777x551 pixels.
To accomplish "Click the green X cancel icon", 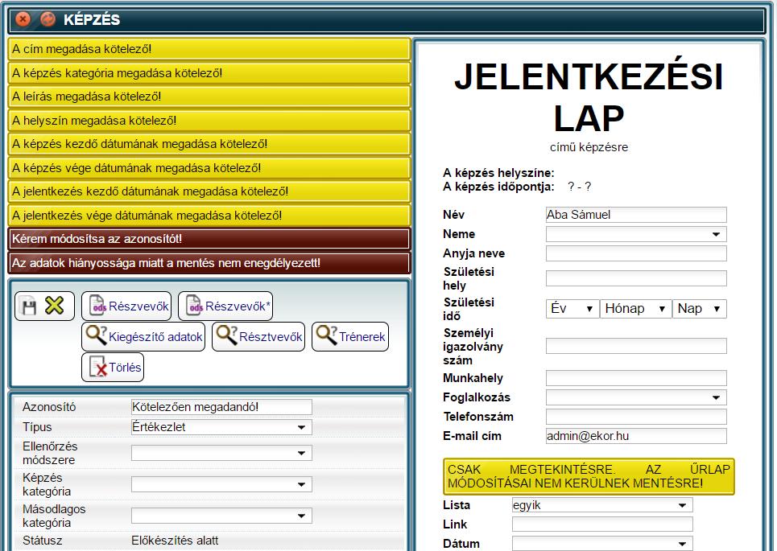I will click(x=54, y=306).
